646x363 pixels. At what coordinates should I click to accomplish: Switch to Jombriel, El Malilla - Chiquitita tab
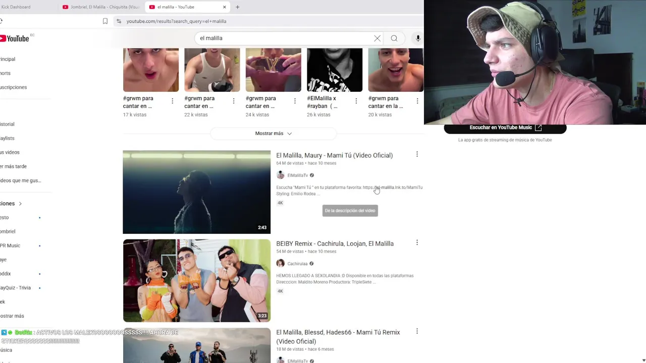pyautogui.click(x=101, y=7)
